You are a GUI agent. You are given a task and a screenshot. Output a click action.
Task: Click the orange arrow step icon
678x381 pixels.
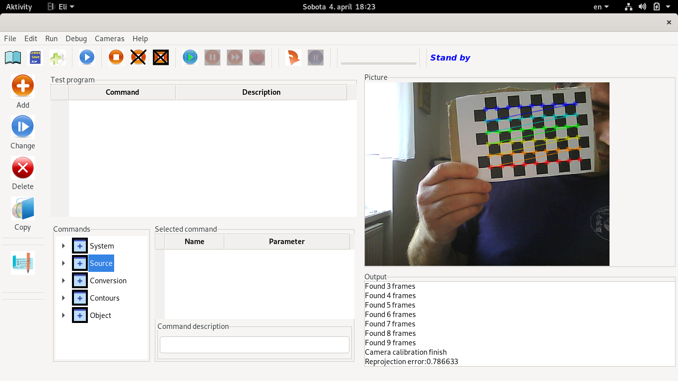(293, 58)
